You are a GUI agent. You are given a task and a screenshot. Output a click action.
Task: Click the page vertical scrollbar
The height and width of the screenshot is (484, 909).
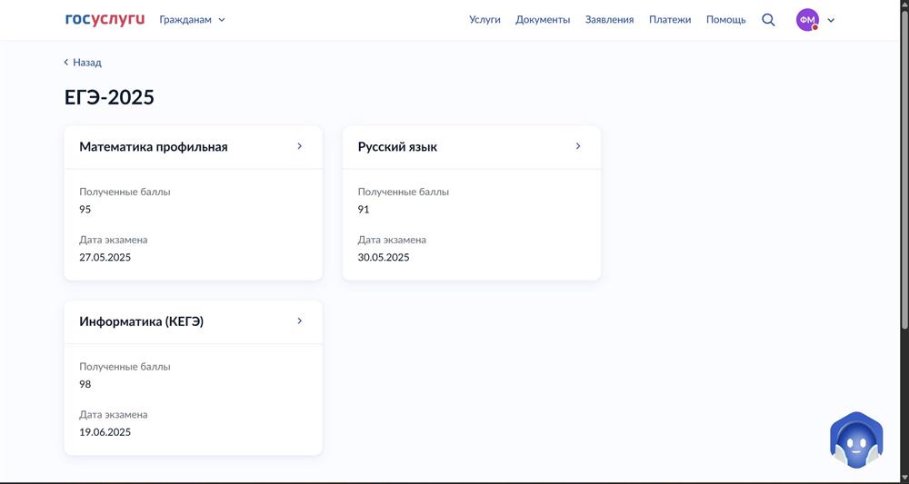tap(904, 168)
